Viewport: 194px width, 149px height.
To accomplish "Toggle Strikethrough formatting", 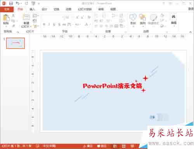I will (64, 24).
